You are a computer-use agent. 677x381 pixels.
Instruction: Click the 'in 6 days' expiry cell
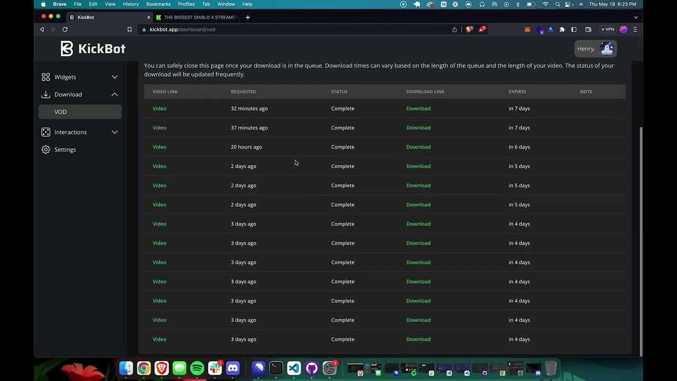pyautogui.click(x=519, y=147)
